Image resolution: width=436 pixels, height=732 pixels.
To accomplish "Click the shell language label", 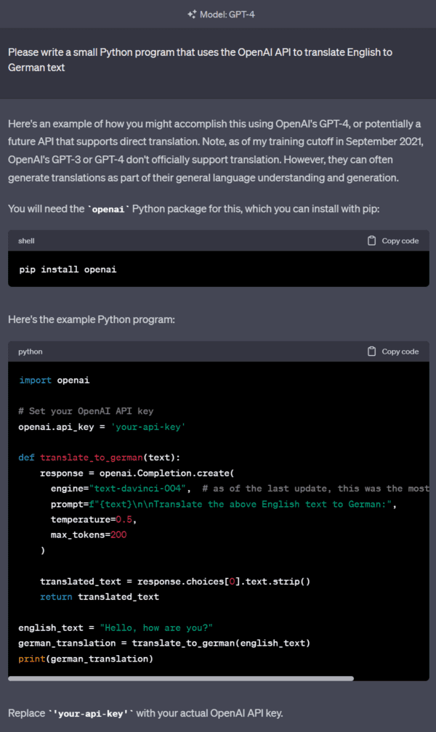I will [26, 241].
